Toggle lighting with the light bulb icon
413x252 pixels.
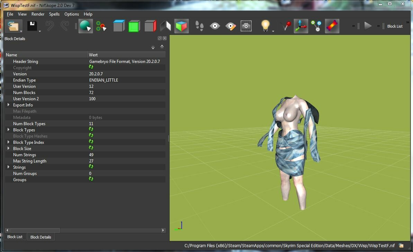(266, 26)
